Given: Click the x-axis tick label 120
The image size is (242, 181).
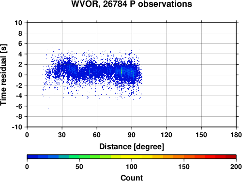Looking at the screenshot, I should click(166, 135).
